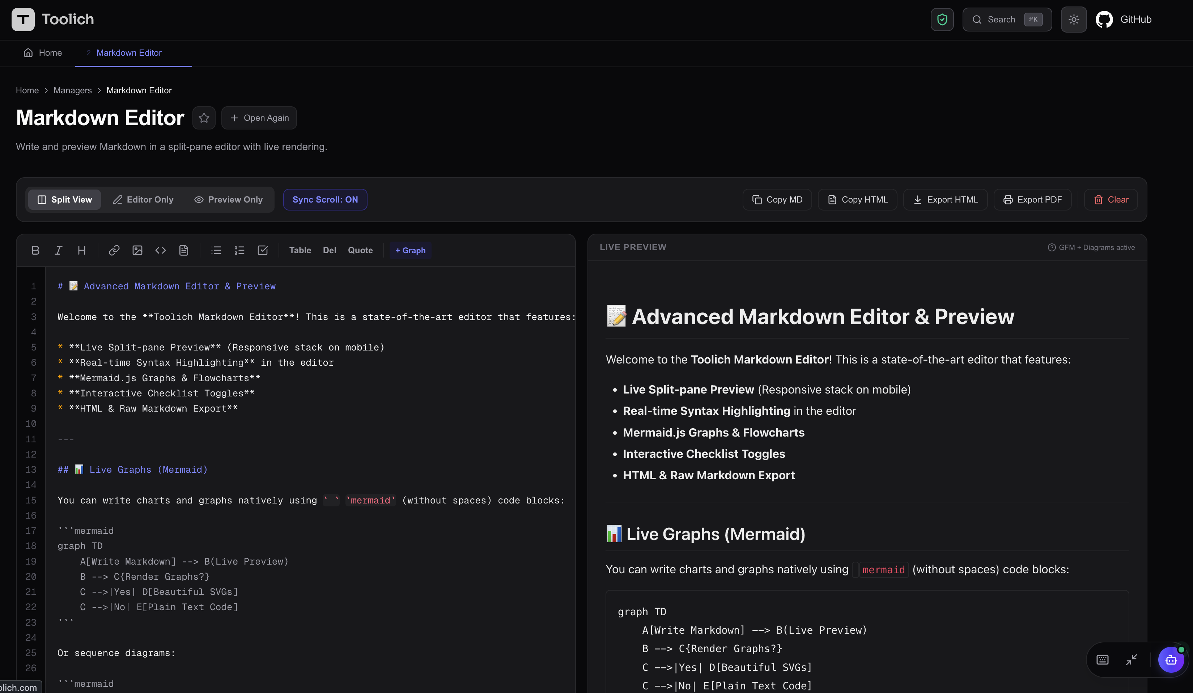Insert a heading with H icon
Viewport: 1193px width, 693px height.
pyautogui.click(x=82, y=250)
